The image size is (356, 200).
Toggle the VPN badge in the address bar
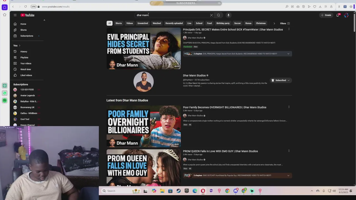pos(33,6)
